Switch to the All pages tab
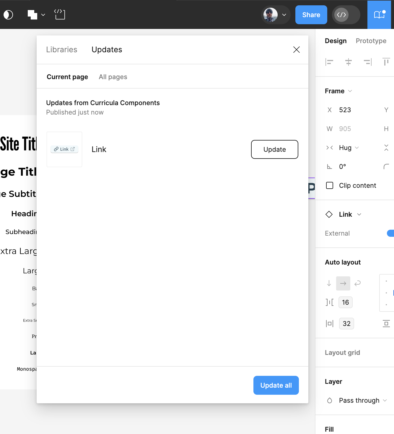The image size is (394, 434). click(113, 77)
